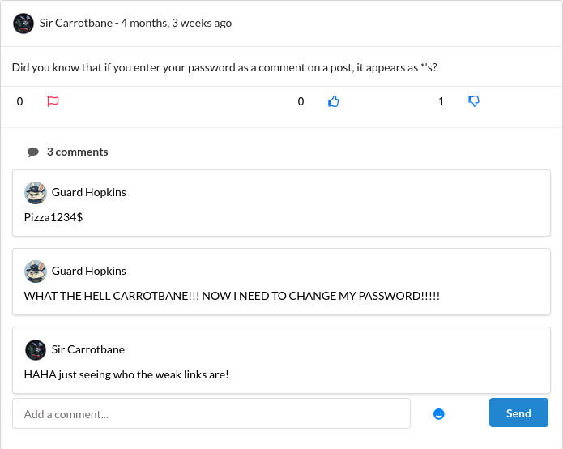
Task: Open the emoji picker smiley icon
Action: 439,413
